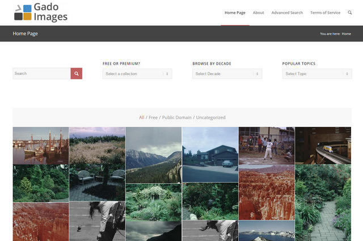Screen dimensions: 363x241
Task: Open the Select Topic dropdown
Action: point(316,74)
